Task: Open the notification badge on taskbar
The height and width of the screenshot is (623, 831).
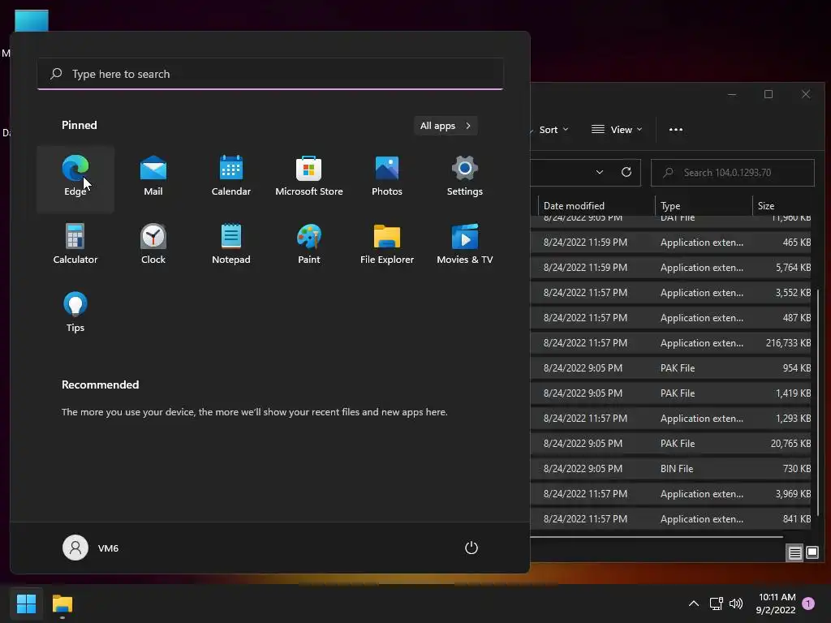Action: pos(808,604)
